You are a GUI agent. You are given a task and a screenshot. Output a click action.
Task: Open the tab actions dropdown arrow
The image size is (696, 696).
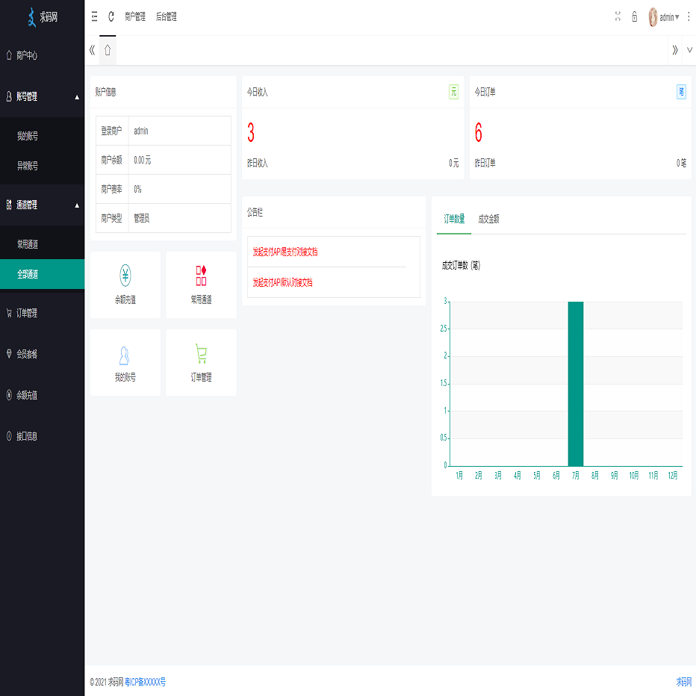click(x=689, y=50)
